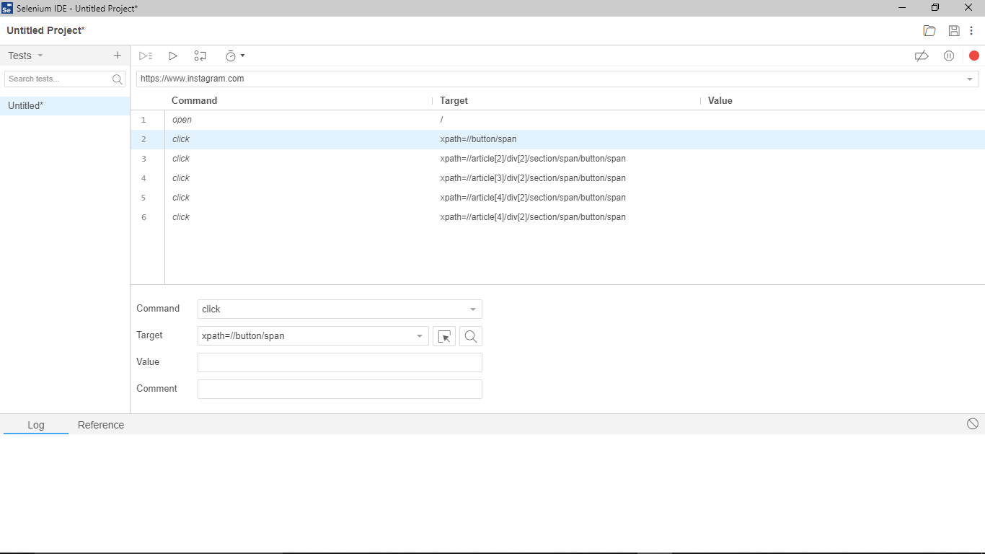The height and width of the screenshot is (554, 985).
Task: Toggle disable all breakpoints
Action: click(x=922, y=56)
